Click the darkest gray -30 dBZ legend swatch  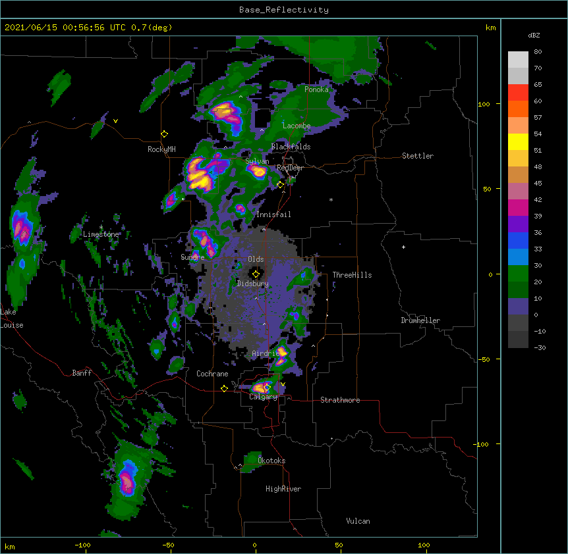[518, 340]
